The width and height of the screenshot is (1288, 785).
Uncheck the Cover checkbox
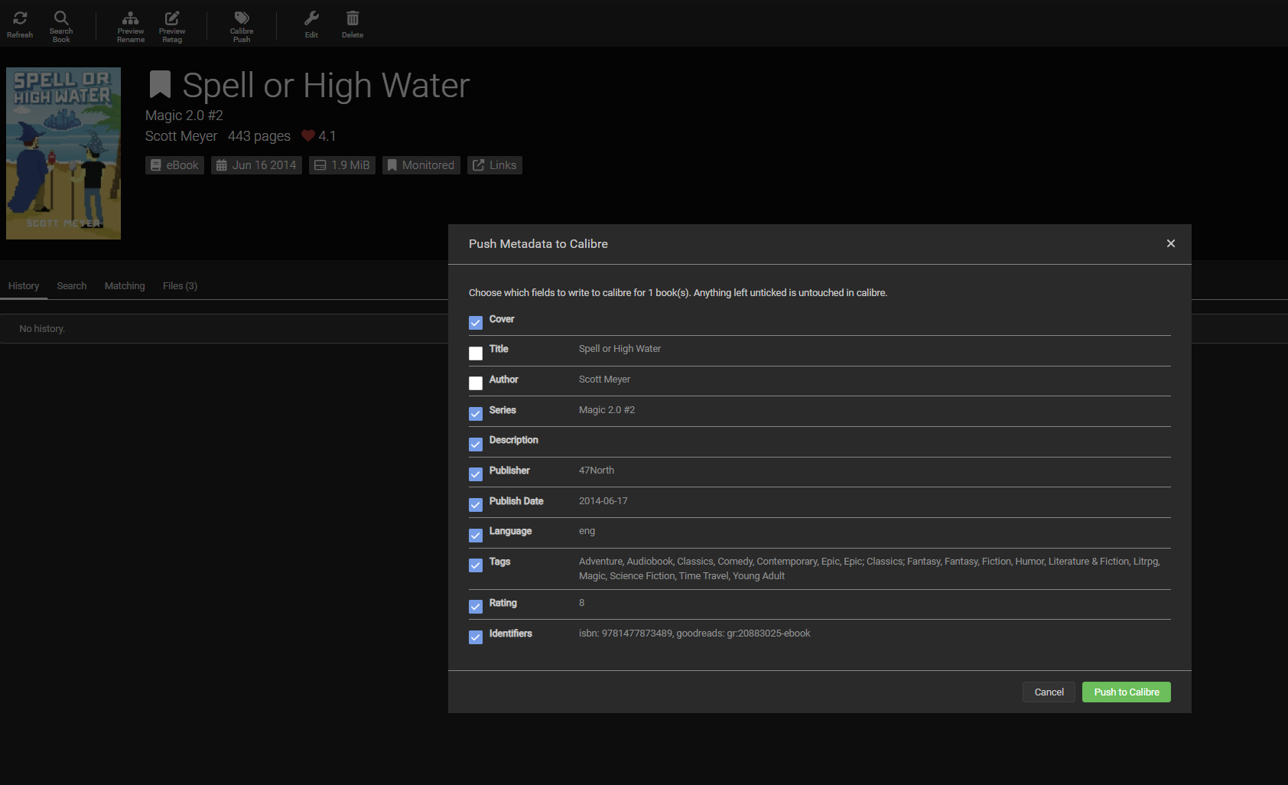pos(476,323)
